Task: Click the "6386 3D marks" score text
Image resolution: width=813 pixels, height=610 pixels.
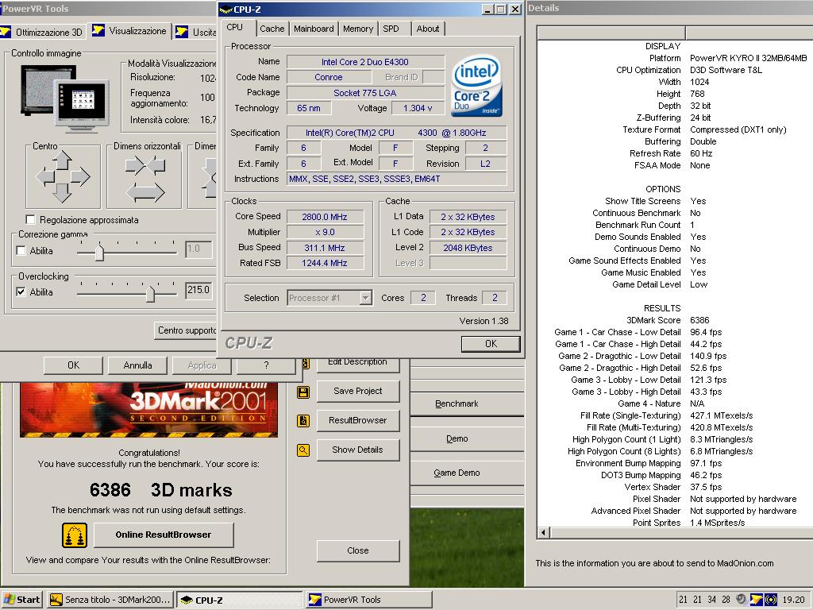Action: tap(160, 490)
